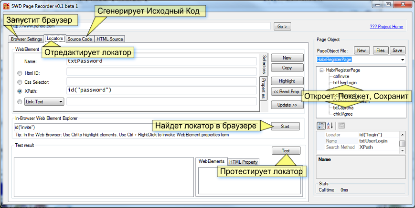Image resolution: width=415 pixels, height=208 pixels.
Task: Open the HabrRegisterPage file combo box arrow
Action: point(403,59)
